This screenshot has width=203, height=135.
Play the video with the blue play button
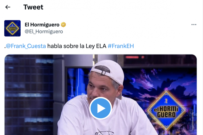point(100,108)
